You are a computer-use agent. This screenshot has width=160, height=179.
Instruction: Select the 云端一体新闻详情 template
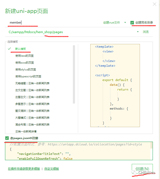tap(26, 132)
